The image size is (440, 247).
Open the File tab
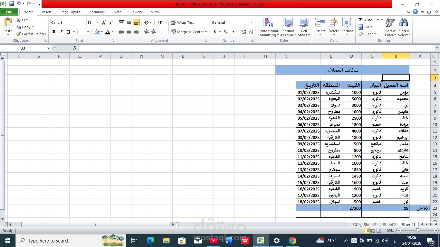(9, 12)
